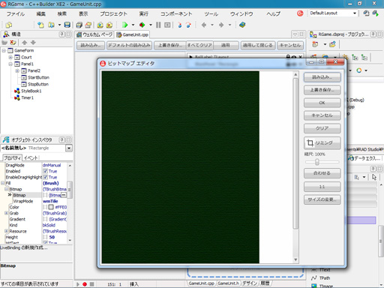
Task: Click the back navigation arrow in toolbar
Action: [204, 25]
